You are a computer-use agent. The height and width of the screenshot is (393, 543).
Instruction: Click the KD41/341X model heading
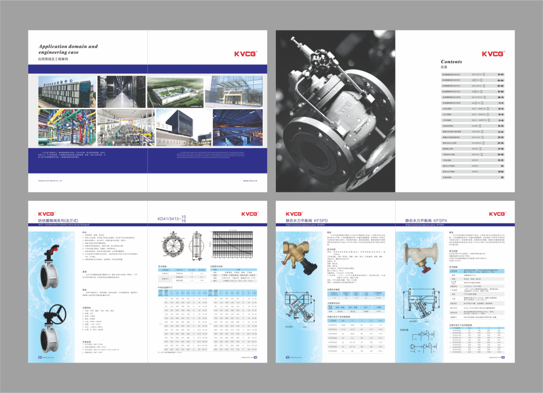tap(172, 219)
